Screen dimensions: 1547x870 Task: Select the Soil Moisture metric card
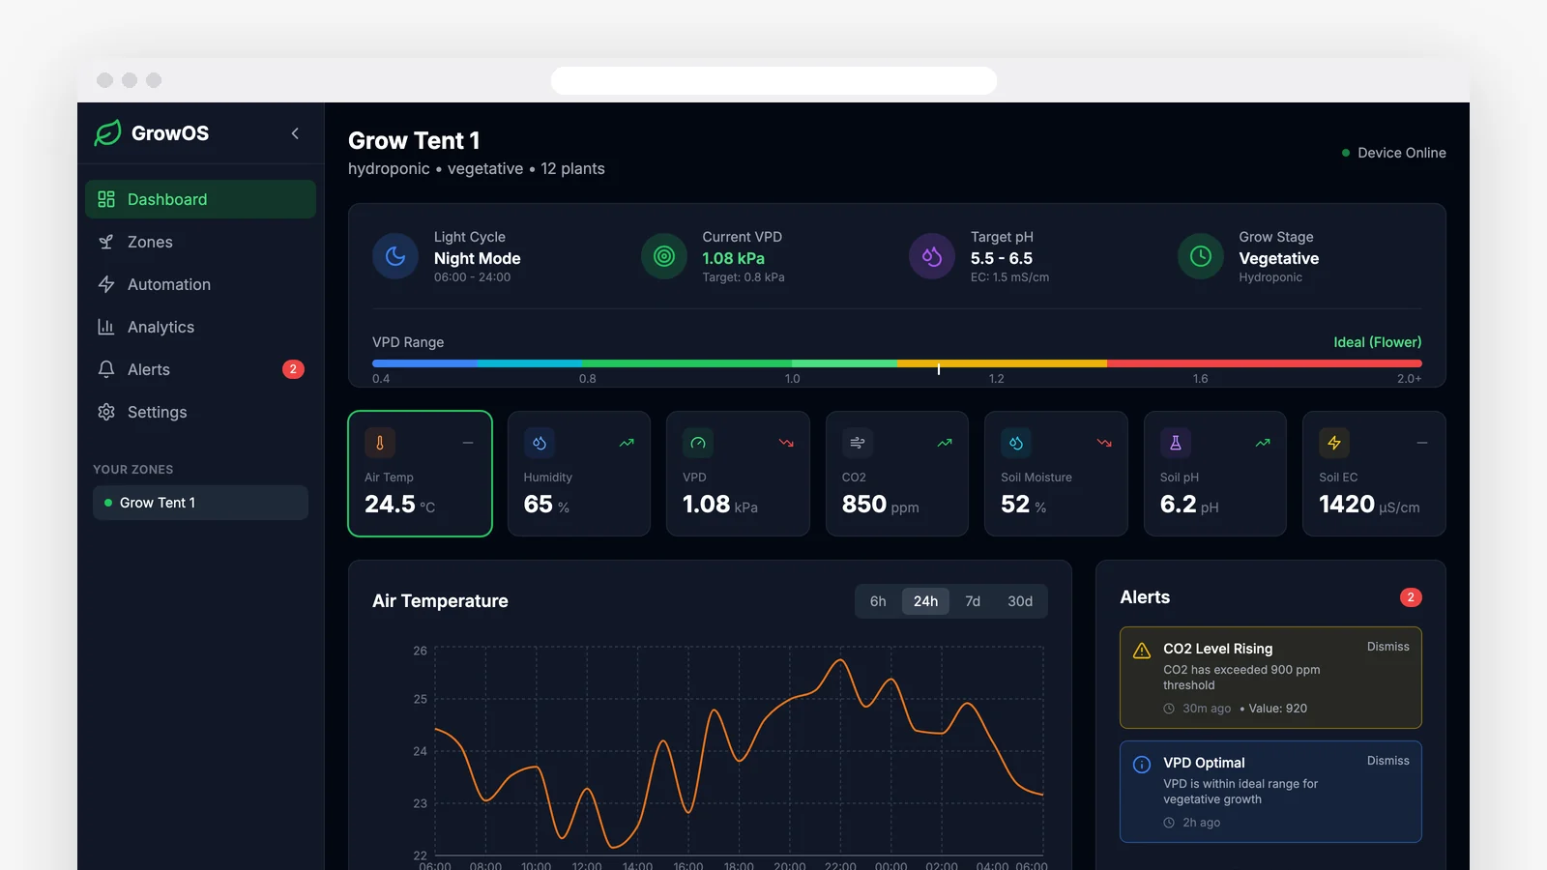point(1056,474)
